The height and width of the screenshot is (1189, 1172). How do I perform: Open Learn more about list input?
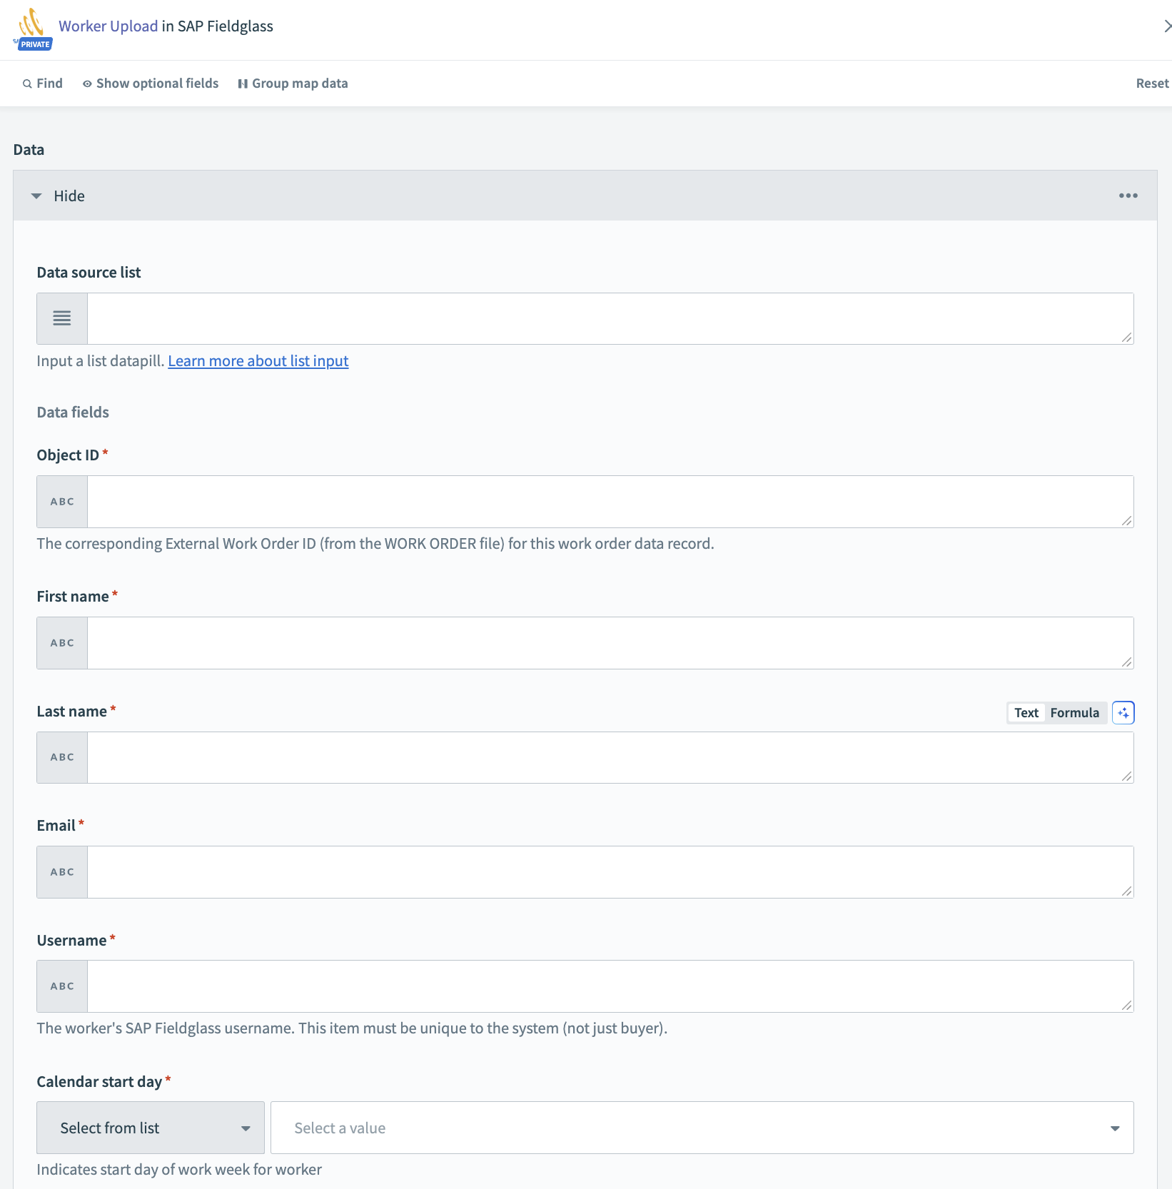[258, 360]
